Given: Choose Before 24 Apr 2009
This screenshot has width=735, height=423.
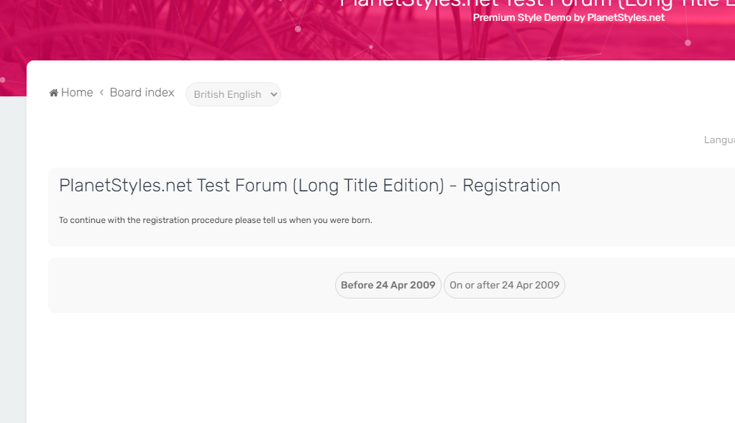Looking at the screenshot, I should click(388, 285).
